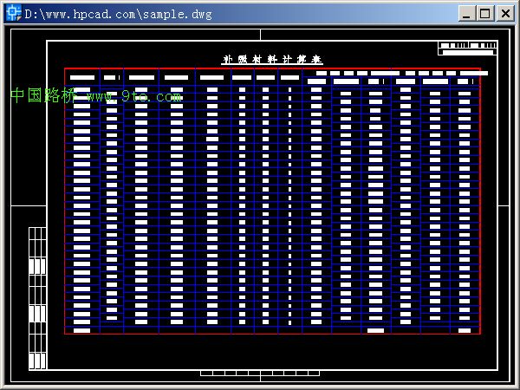Click the bottom-left cell of the red-bordered table
Viewport: 520px width, 390px height.
tap(82, 330)
